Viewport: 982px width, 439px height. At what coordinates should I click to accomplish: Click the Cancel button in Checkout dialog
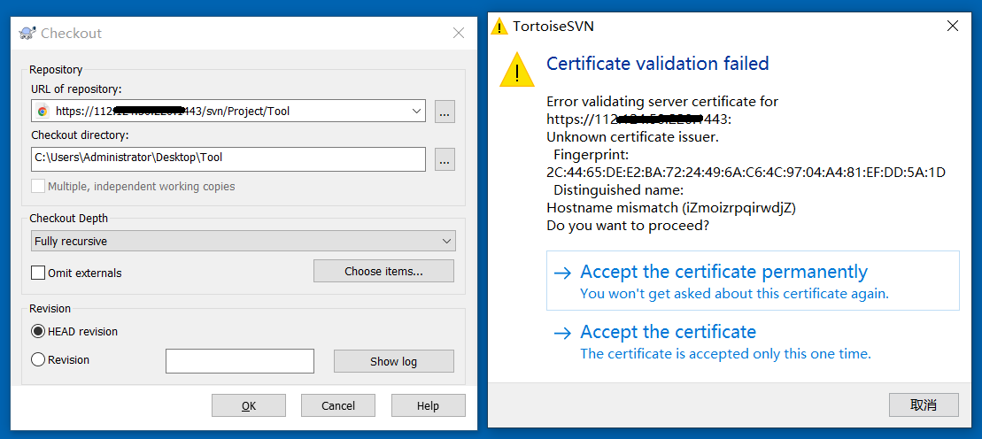click(338, 405)
